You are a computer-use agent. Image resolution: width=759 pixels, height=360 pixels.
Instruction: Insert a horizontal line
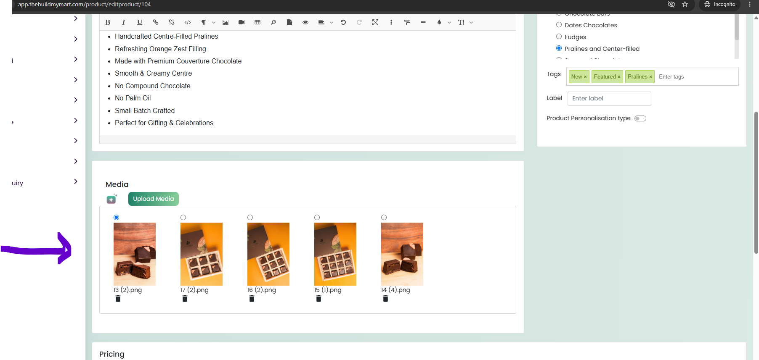[423, 22]
